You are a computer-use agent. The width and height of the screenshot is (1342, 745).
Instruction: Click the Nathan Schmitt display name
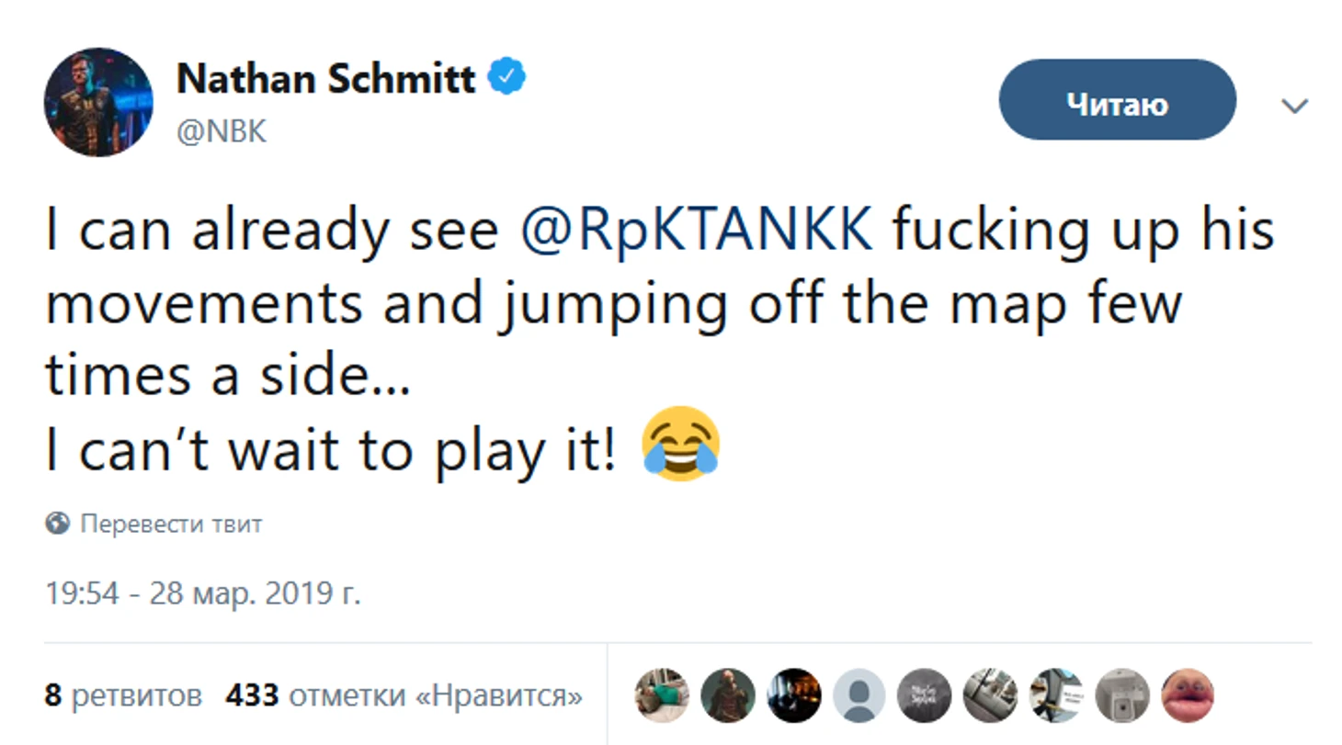[325, 79]
